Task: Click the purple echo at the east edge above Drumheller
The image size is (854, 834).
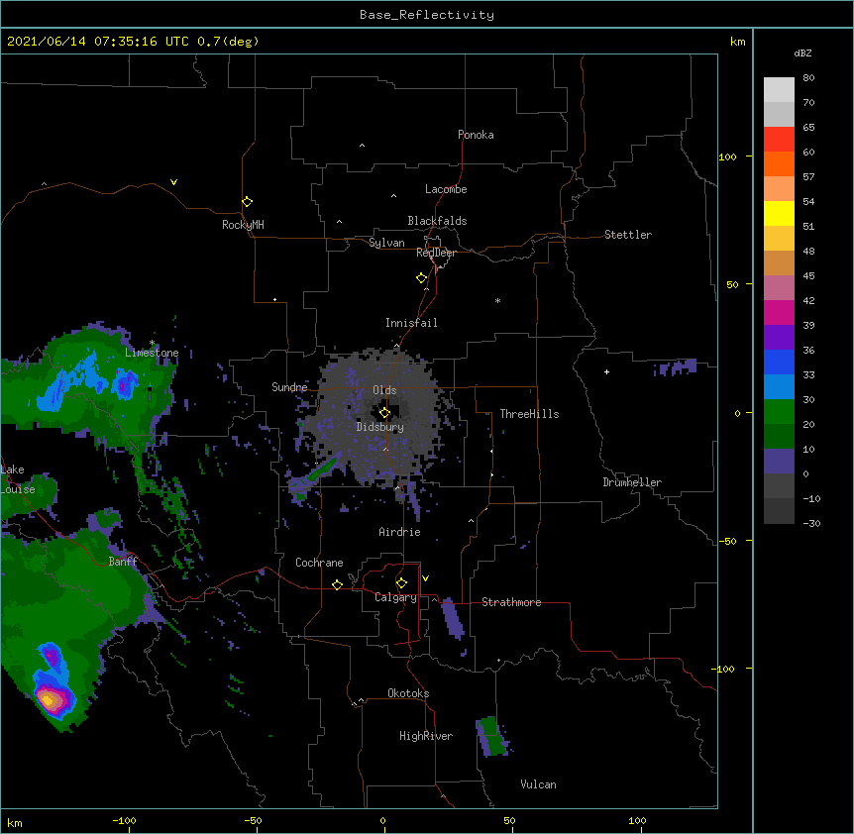Action: coord(676,367)
